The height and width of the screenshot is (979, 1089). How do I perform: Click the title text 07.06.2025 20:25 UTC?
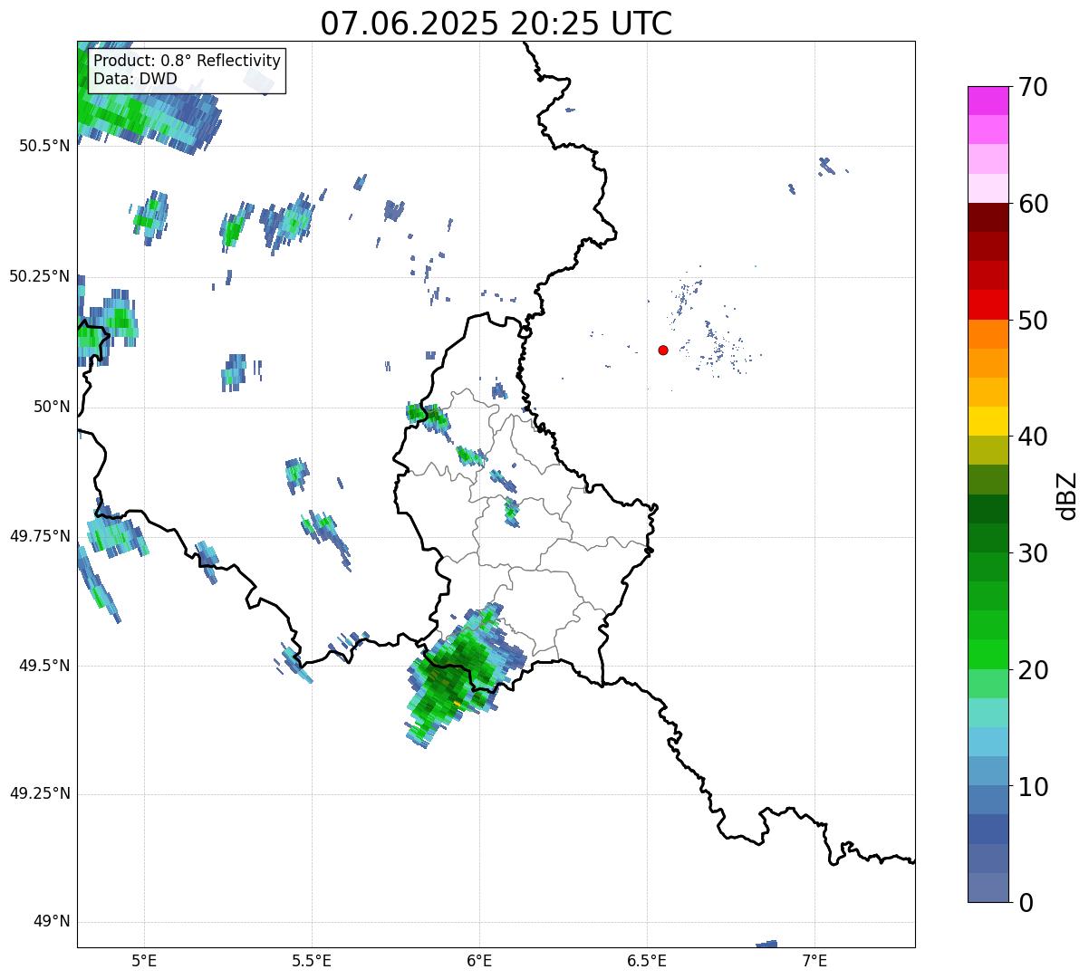click(x=496, y=24)
